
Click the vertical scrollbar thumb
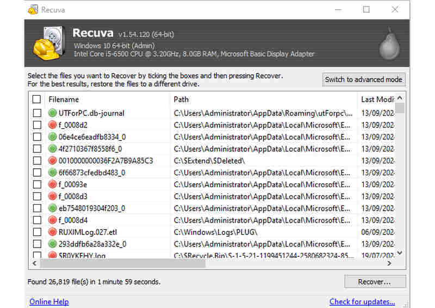(x=400, y=108)
